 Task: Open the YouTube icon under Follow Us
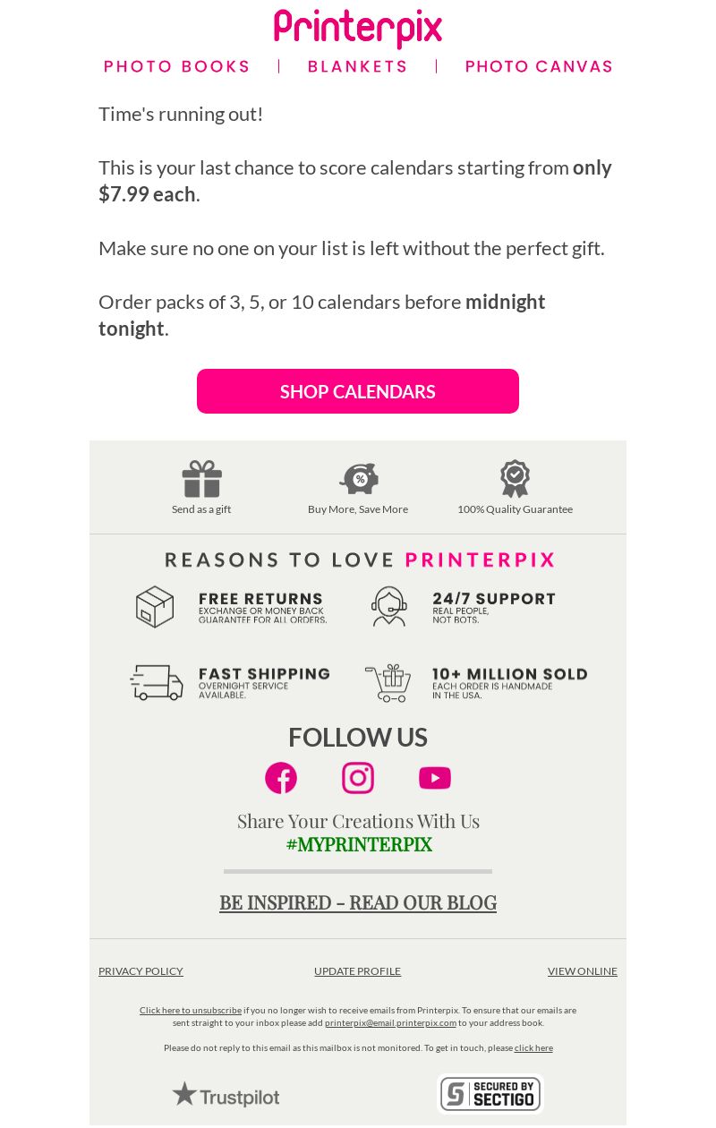point(435,778)
